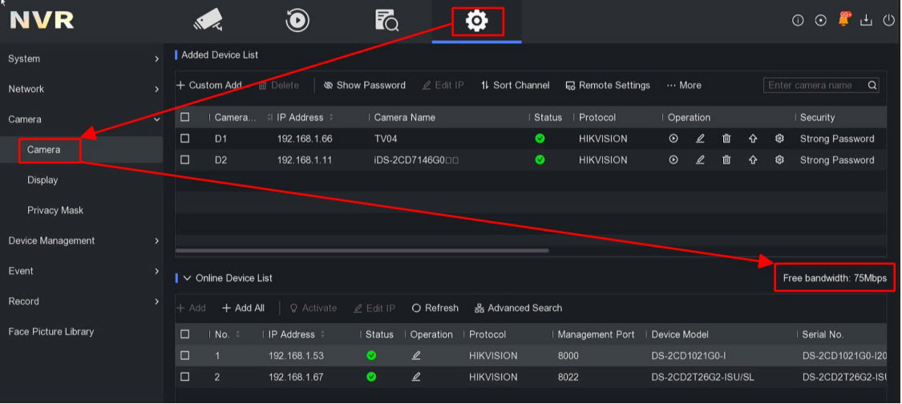Open the file search icon in top bar
This screenshot has height=404, width=902.
coord(386,20)
